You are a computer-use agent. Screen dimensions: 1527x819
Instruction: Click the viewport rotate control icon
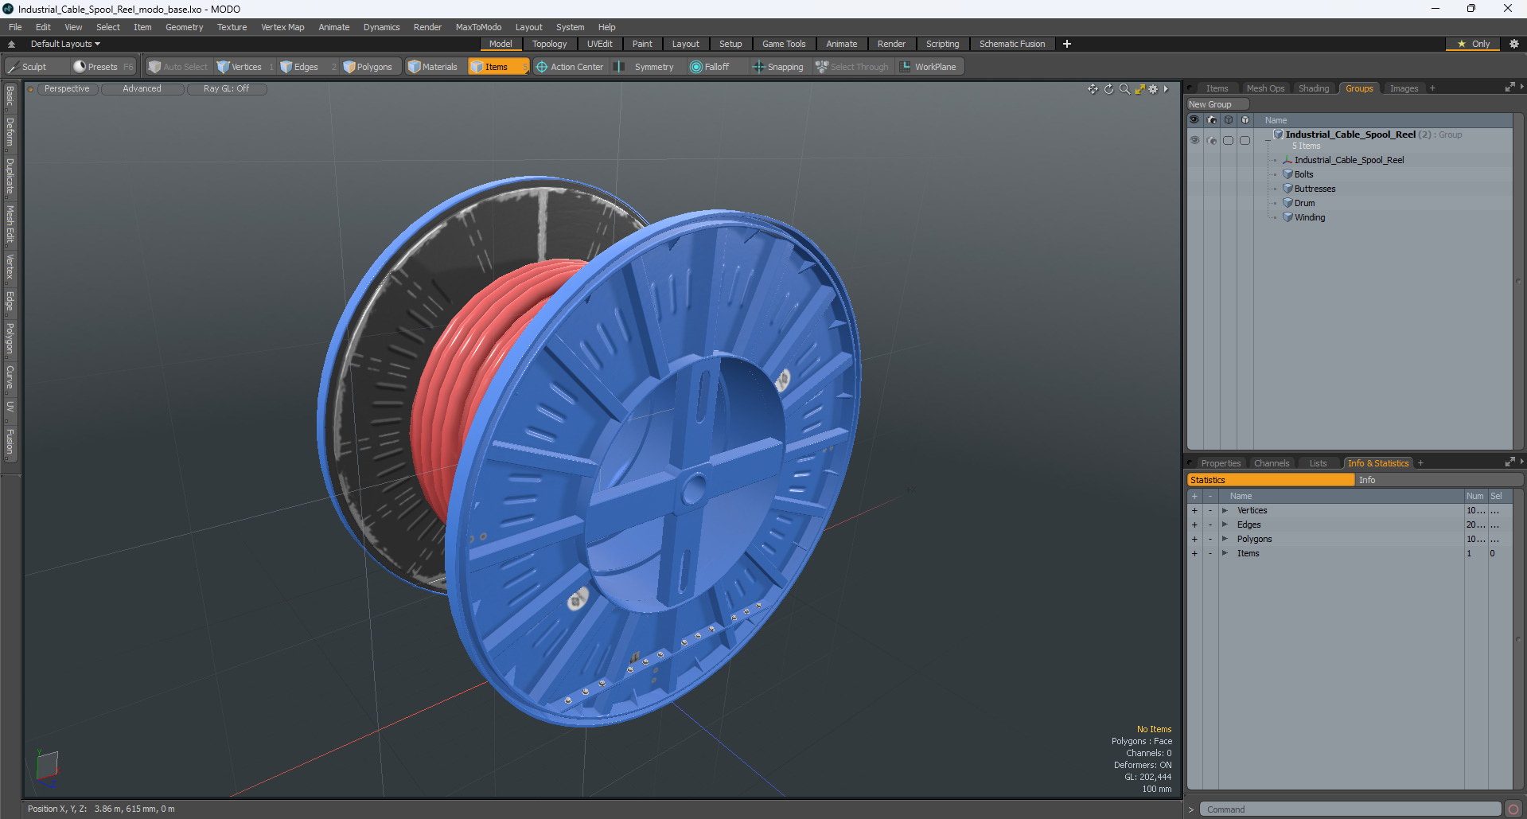click(x=1108, y=89)
